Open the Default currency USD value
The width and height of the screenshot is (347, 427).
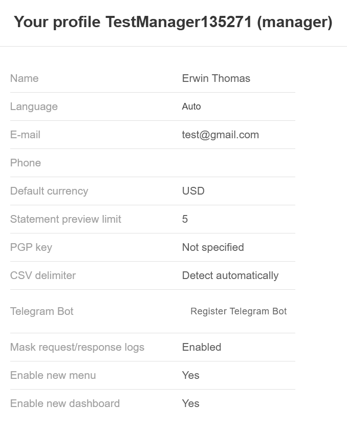pos(193,191)
